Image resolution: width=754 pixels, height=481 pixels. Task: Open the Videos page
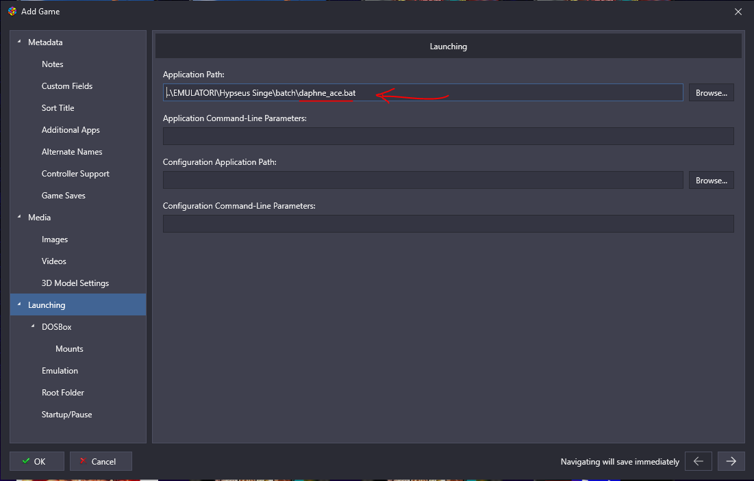coord(54,261)
